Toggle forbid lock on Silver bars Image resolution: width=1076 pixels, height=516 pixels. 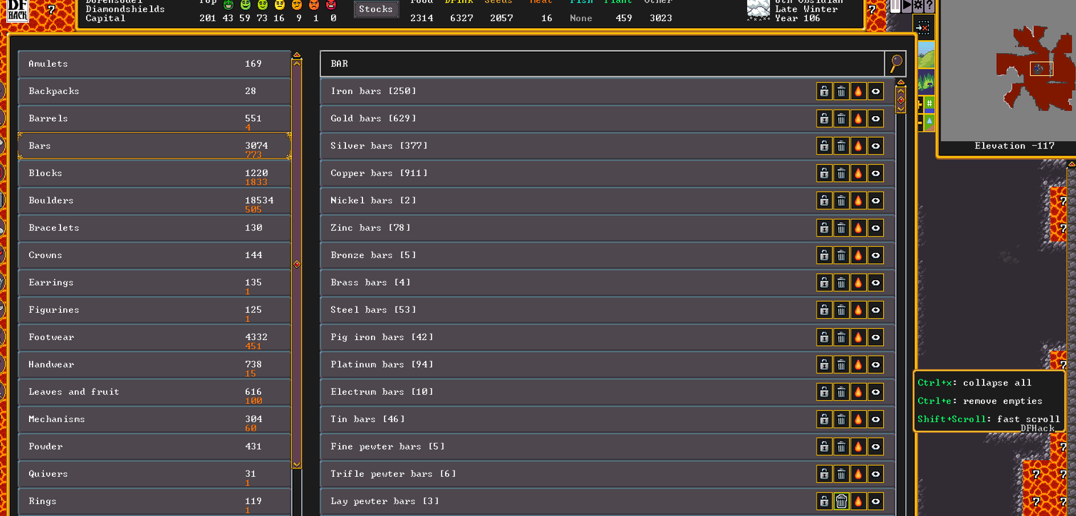click(x=824, y=146)
